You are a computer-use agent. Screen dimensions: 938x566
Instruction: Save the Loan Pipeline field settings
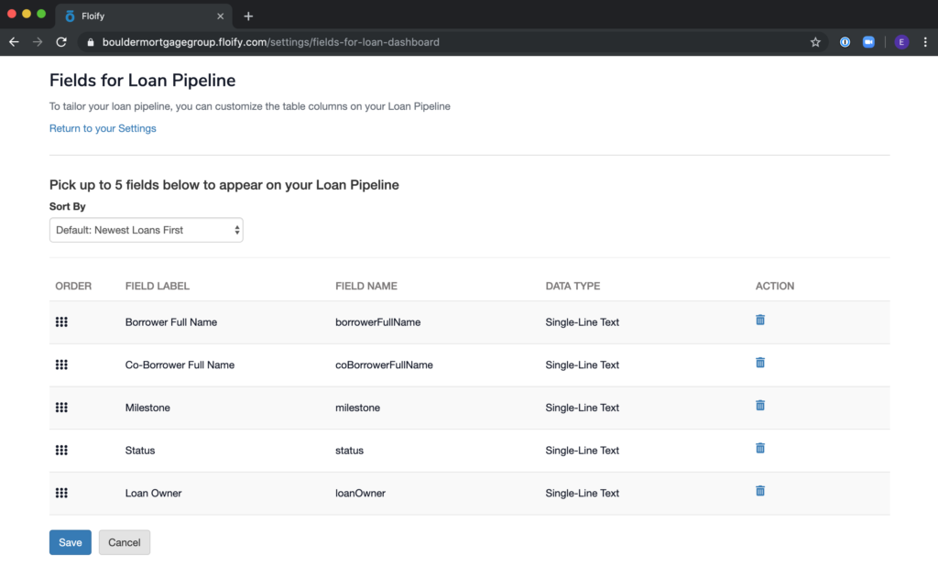pyautogui.click(x=70, y=542)
